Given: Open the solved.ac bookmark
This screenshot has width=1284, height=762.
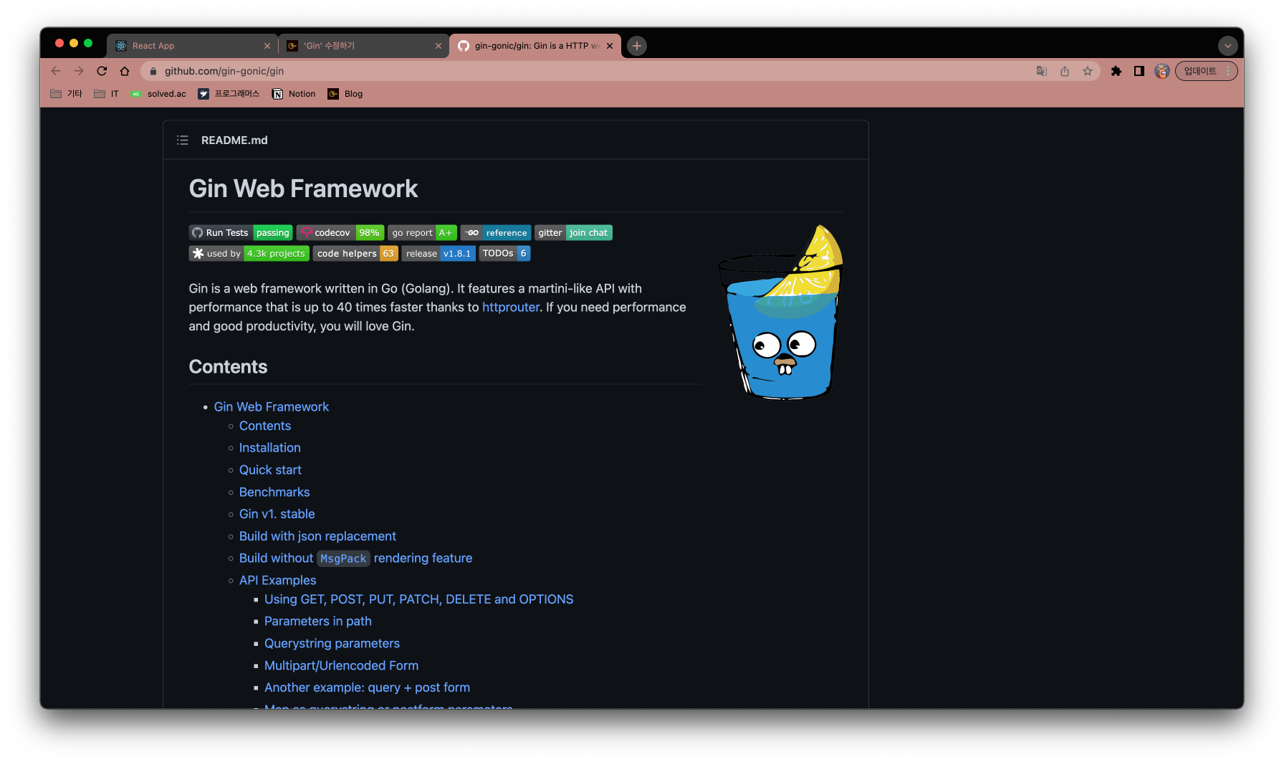Looking at the screenshot, I should 158,94.
